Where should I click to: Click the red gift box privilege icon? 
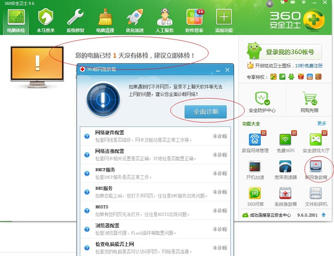(x=301, y=77)
